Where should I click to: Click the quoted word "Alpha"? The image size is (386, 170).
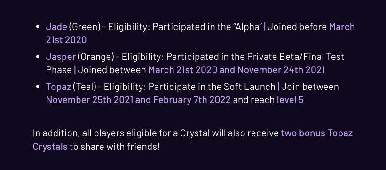click(x=247, y=27)
